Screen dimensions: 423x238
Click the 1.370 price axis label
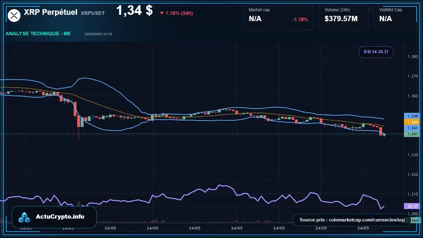pyautogui.click(x=412, y=76)
